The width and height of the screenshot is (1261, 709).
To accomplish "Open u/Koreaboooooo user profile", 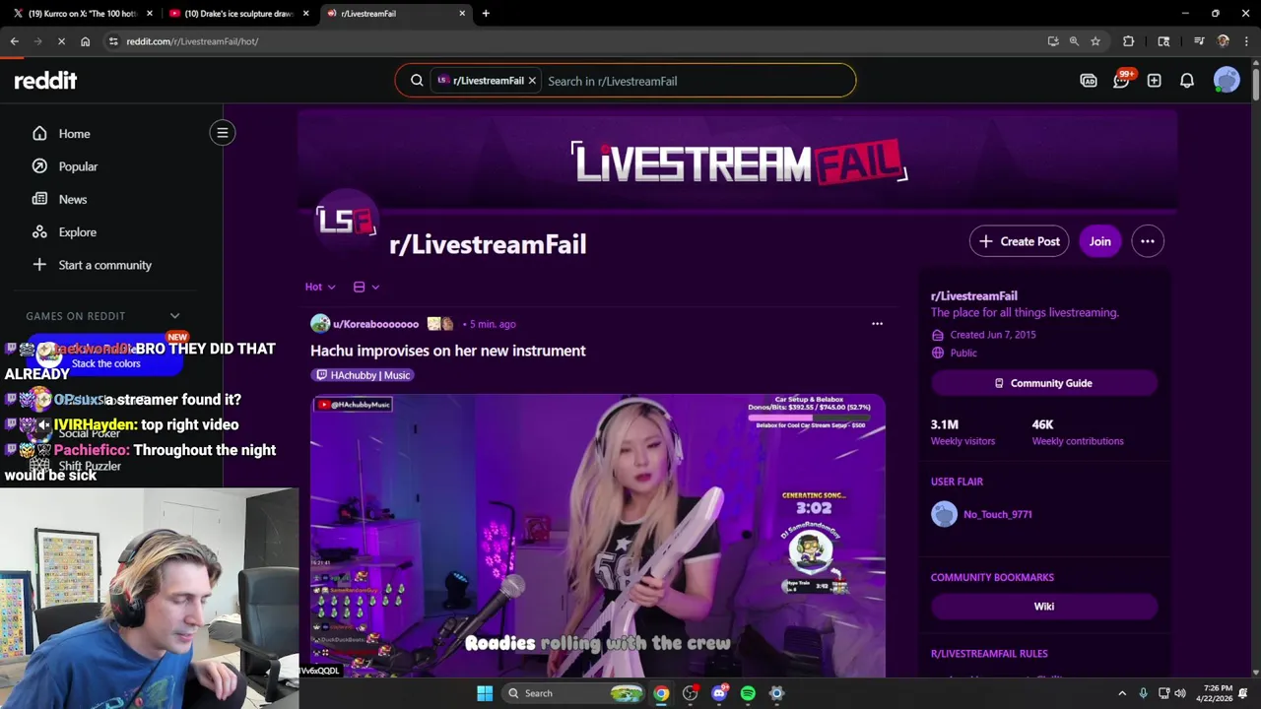I will pos(375,324).
